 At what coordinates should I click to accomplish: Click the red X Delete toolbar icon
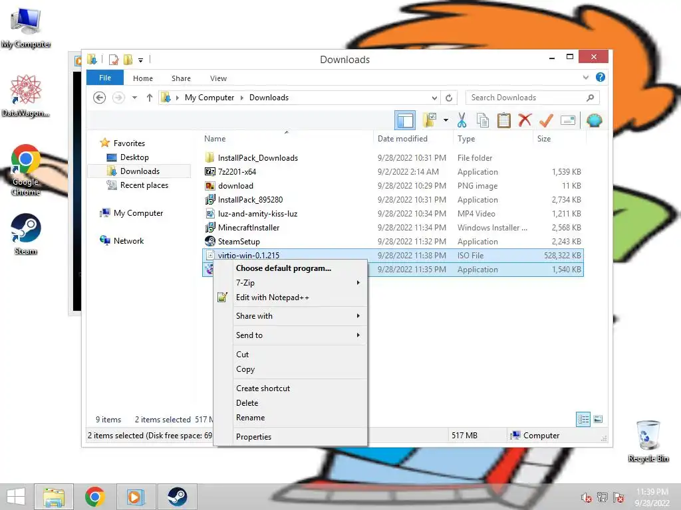(x=525, y=120)
